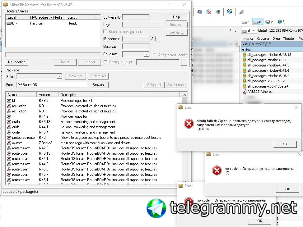Click Total Commander toolbar USB plug icon
This screenshot has width=303, height=227.
(x=241, y=12)
